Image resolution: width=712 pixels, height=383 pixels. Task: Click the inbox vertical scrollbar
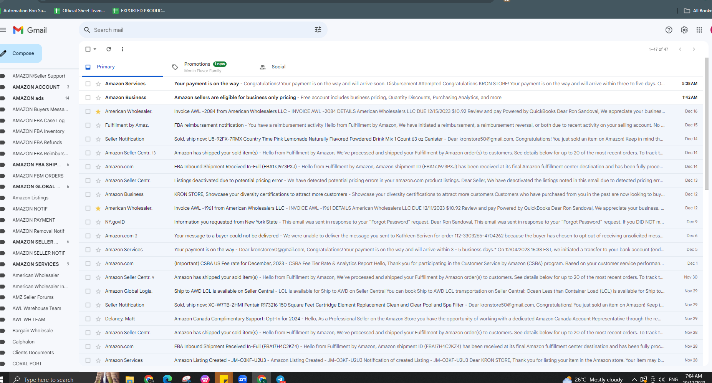point(707,123)
